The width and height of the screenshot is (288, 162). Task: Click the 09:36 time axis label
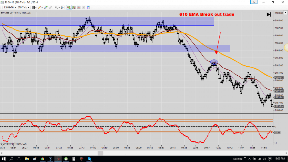[x=184, y=148]
